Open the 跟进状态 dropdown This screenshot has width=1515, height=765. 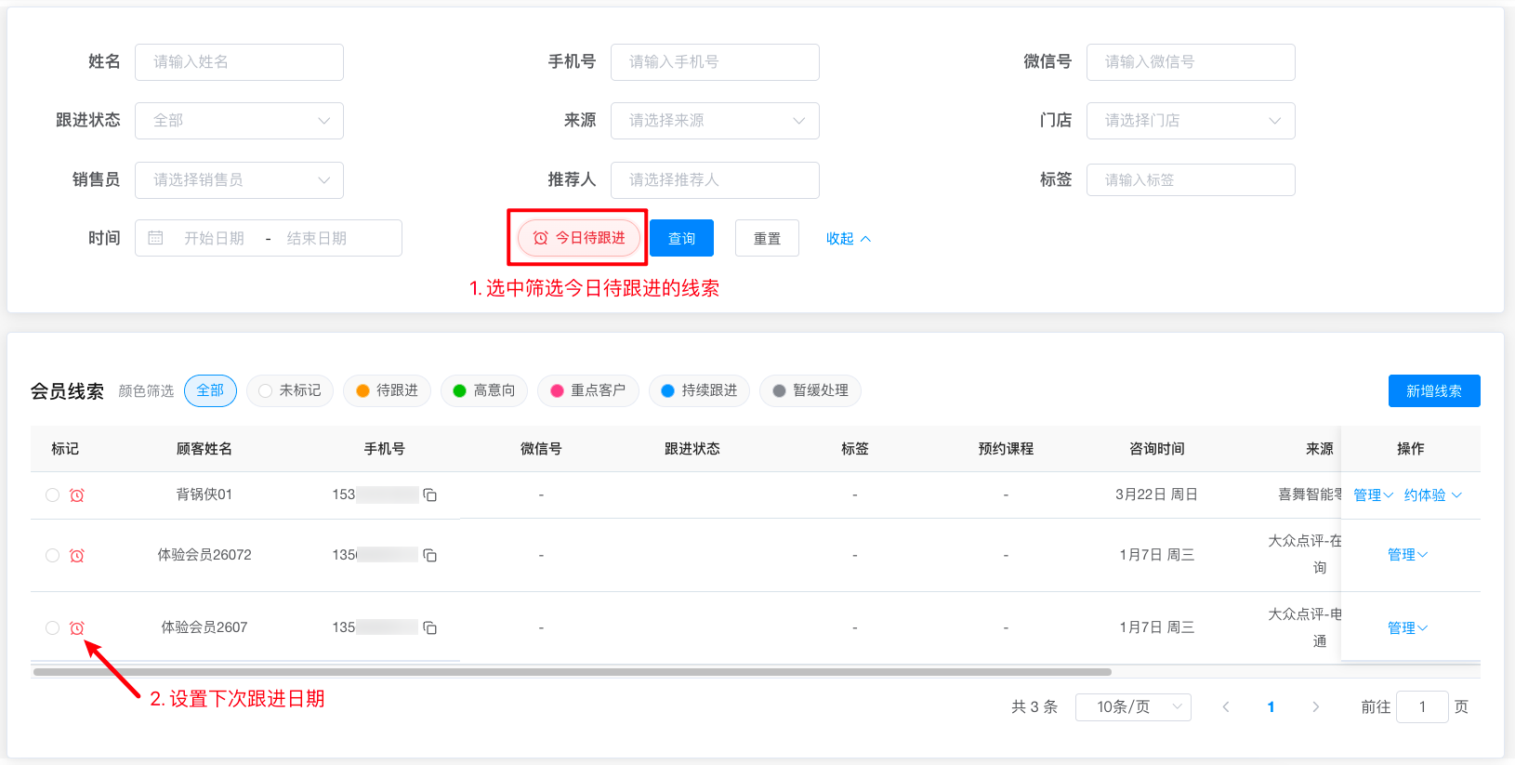coord(239,121)
